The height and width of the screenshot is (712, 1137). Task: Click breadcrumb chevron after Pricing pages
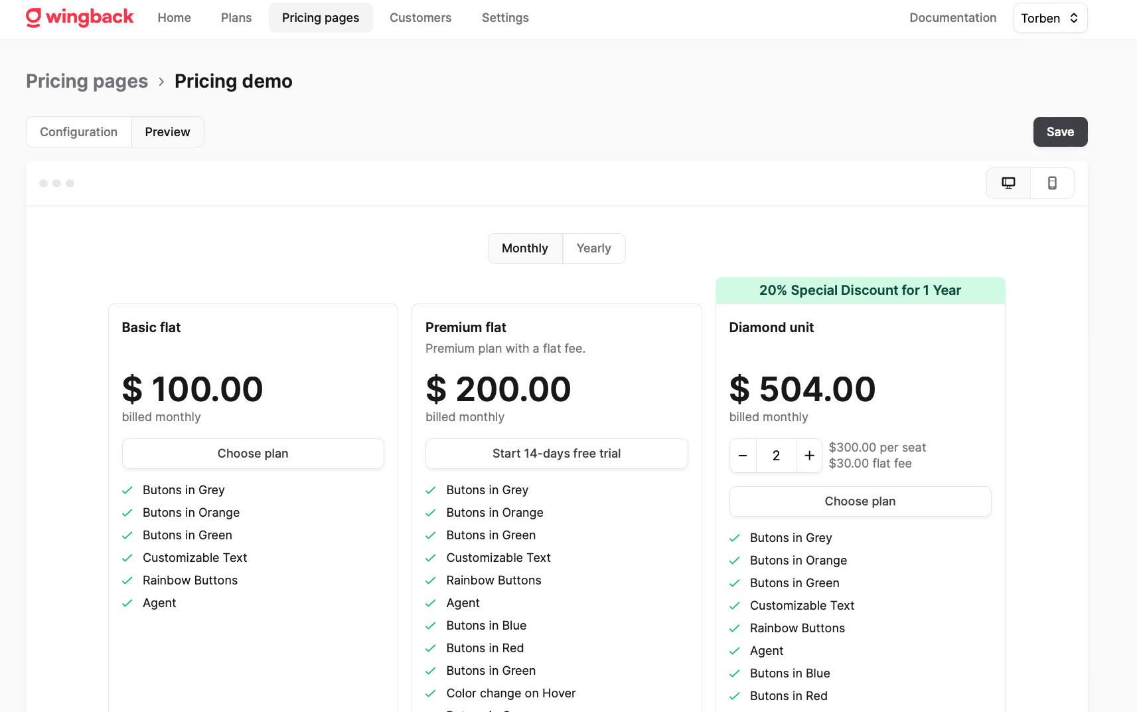[x=161, y=82]
